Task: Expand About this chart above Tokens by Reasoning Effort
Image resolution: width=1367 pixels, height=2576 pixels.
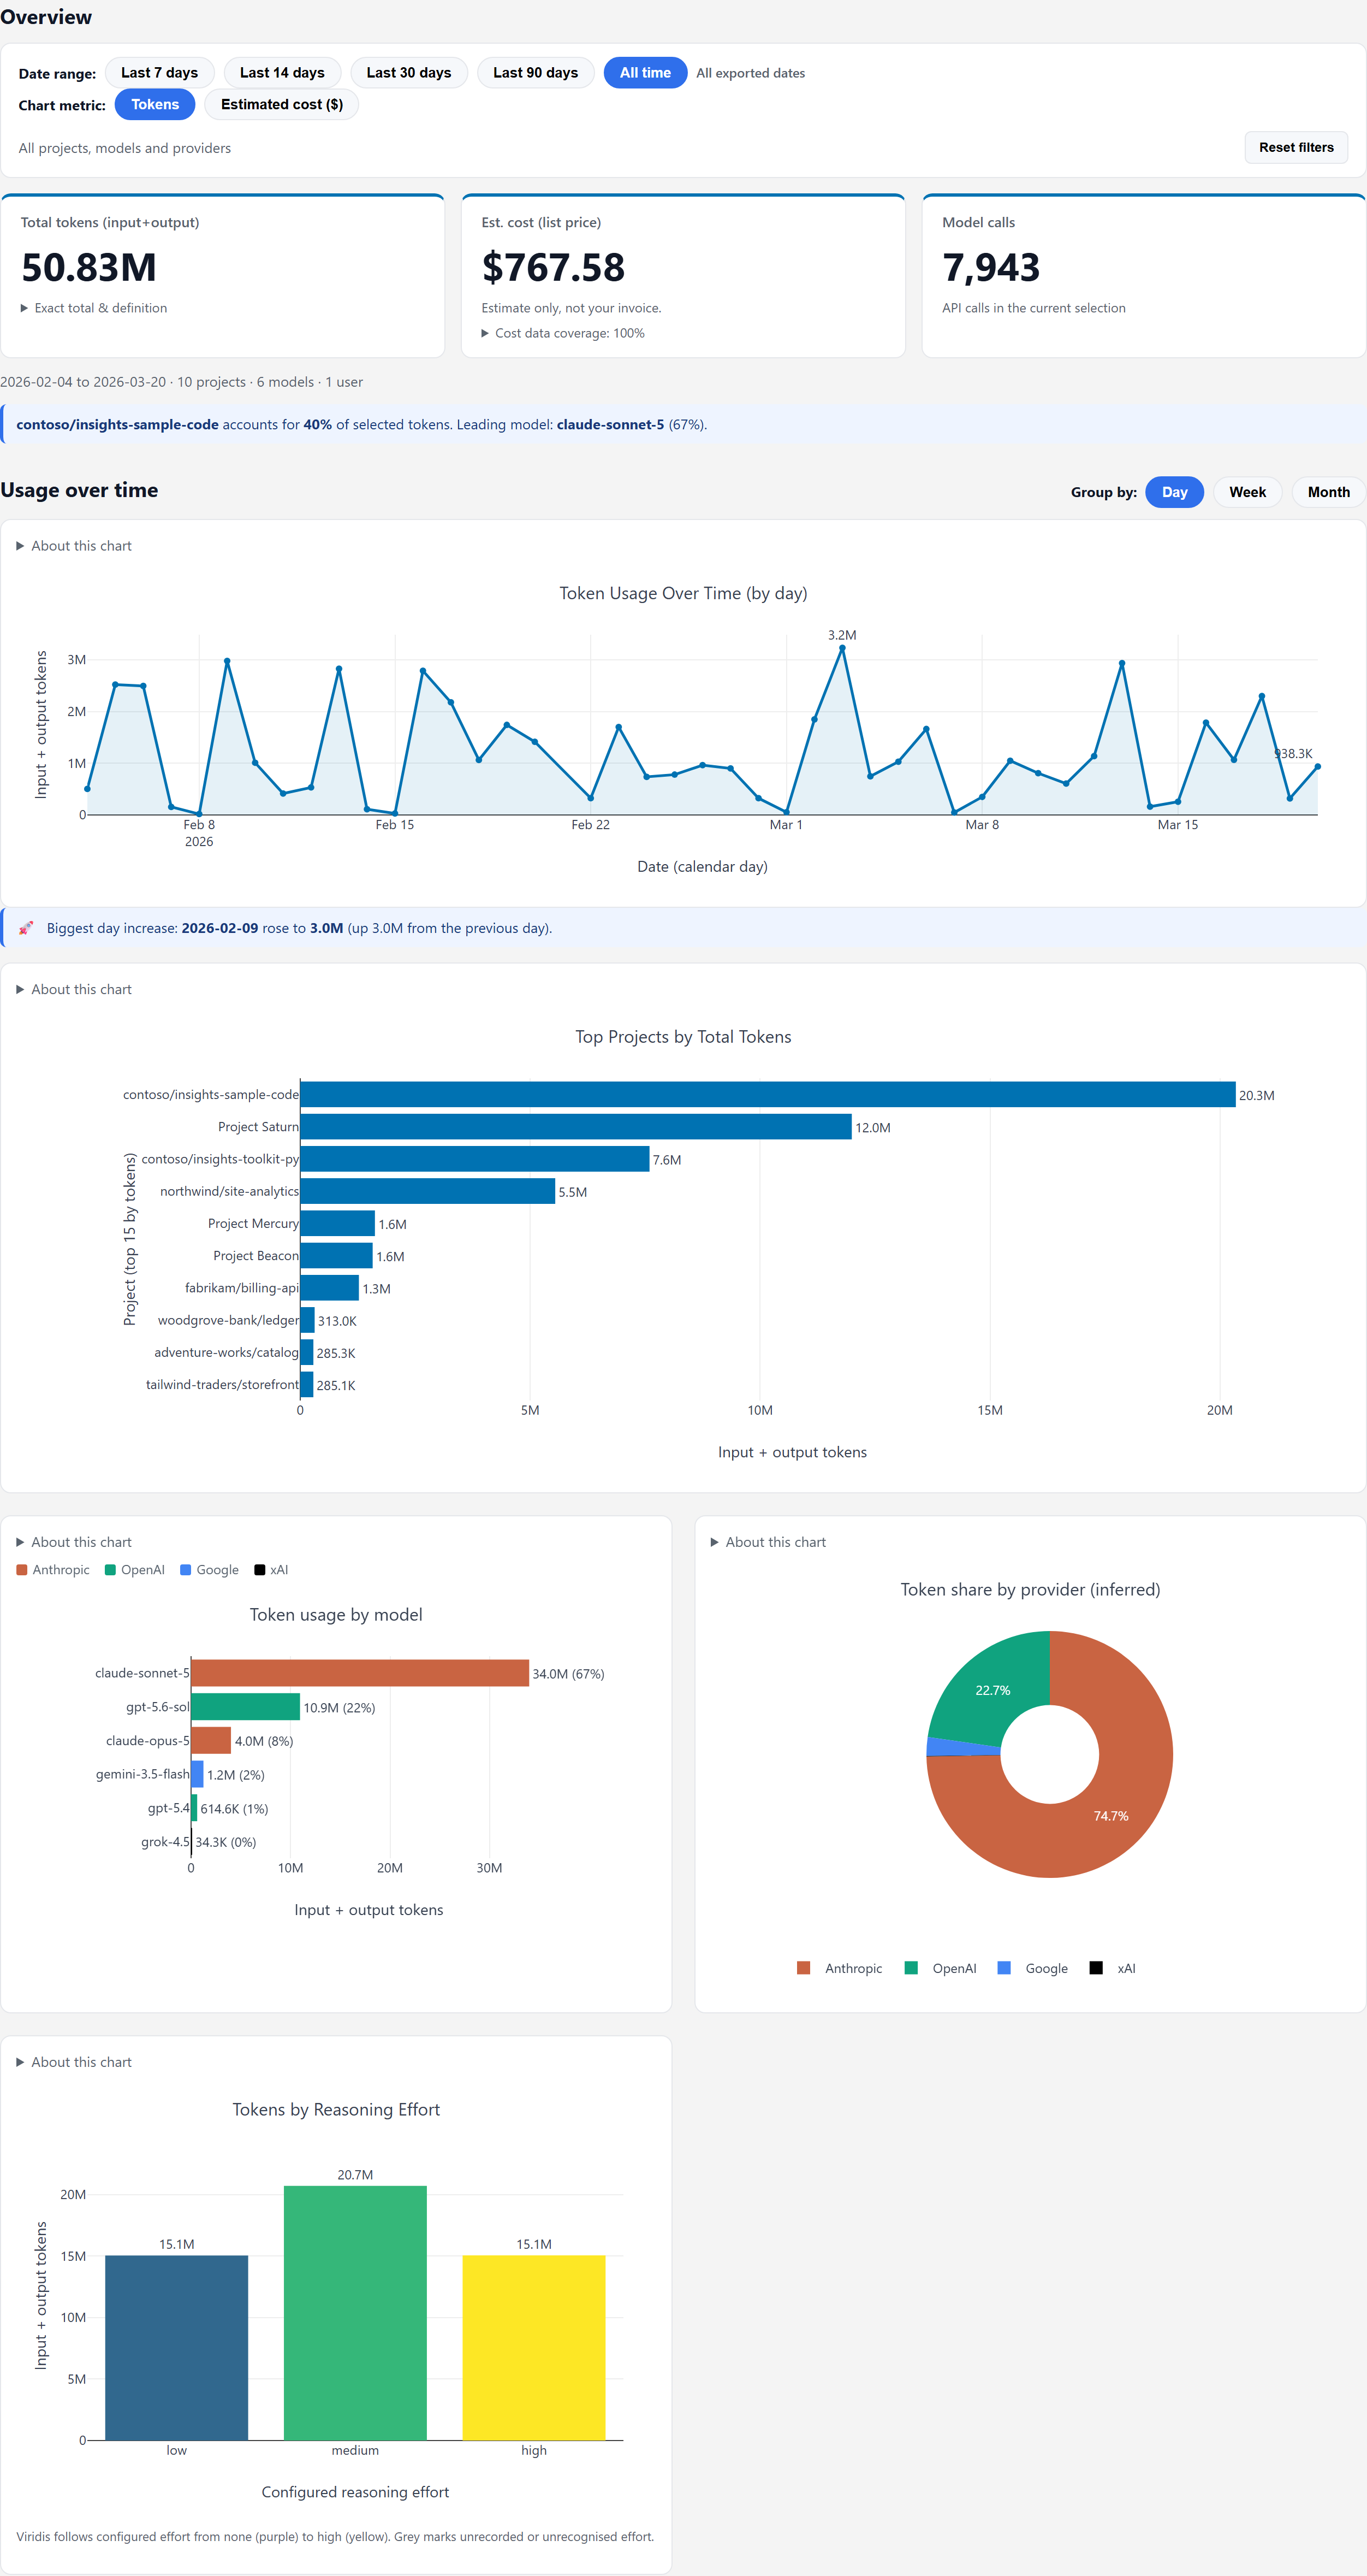Action: click(74, 2062)
